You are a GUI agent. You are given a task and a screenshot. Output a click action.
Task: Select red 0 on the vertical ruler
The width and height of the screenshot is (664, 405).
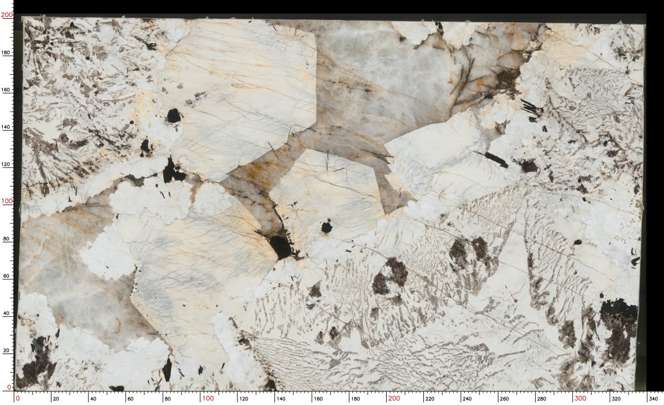click(9, 387)
